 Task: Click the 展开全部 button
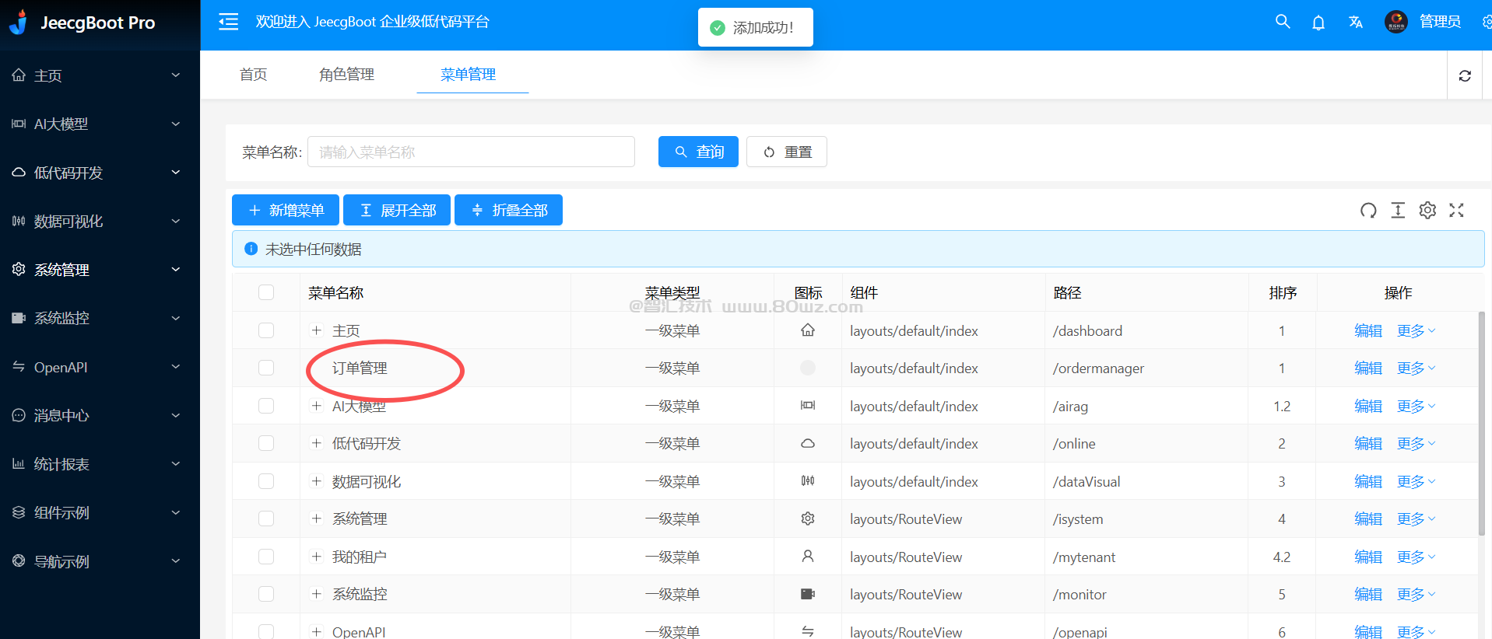(x=397, y=210)
